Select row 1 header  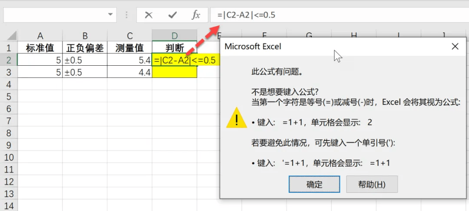pos(9,48)
